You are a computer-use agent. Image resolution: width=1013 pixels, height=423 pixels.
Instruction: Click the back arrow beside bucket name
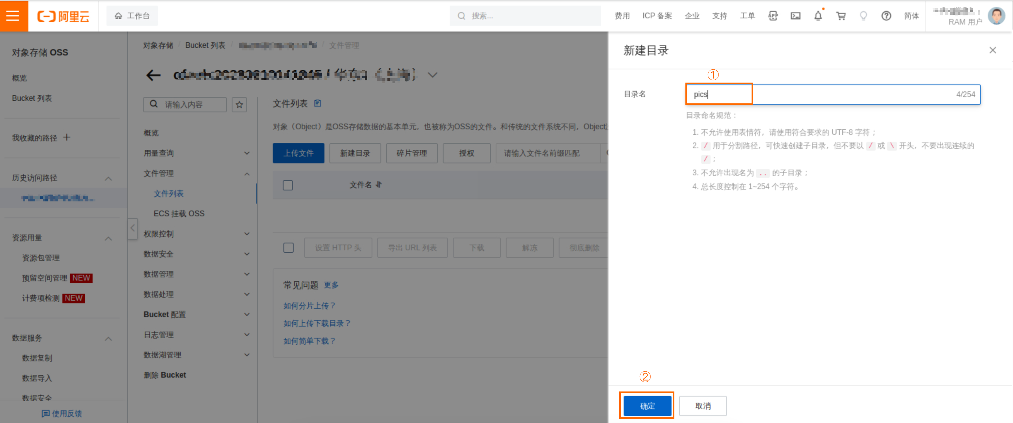tap(153, 75)
